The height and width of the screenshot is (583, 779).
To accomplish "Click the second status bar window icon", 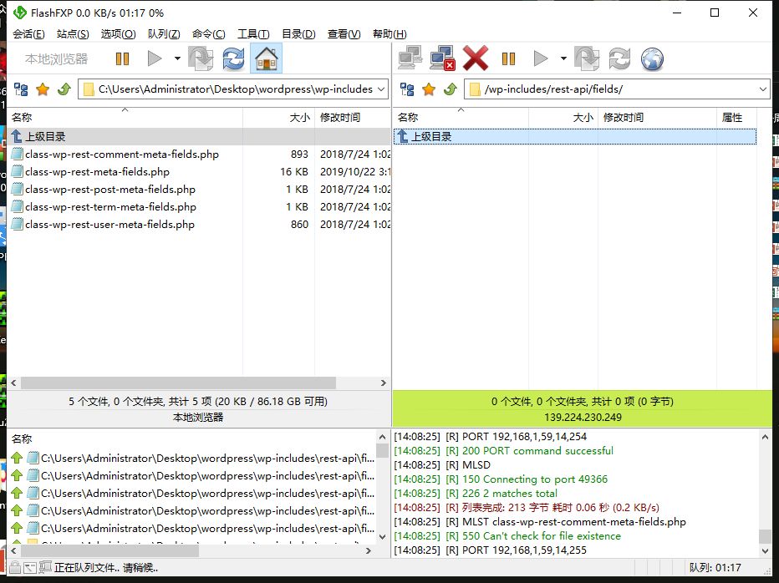I will point(30,567).
